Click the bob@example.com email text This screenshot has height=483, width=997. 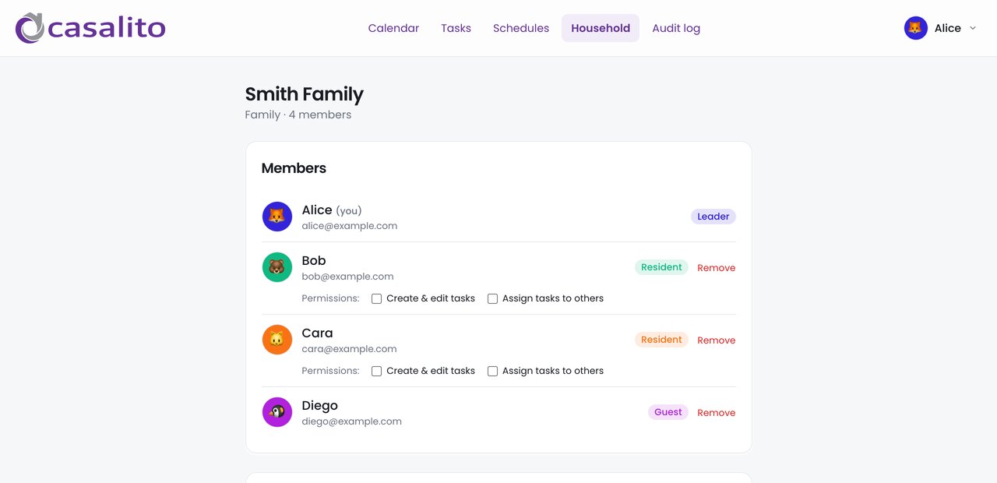click(347, 277)
